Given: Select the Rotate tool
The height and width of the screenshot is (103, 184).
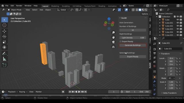Looking at the screenshot, I should click(5, 37).
